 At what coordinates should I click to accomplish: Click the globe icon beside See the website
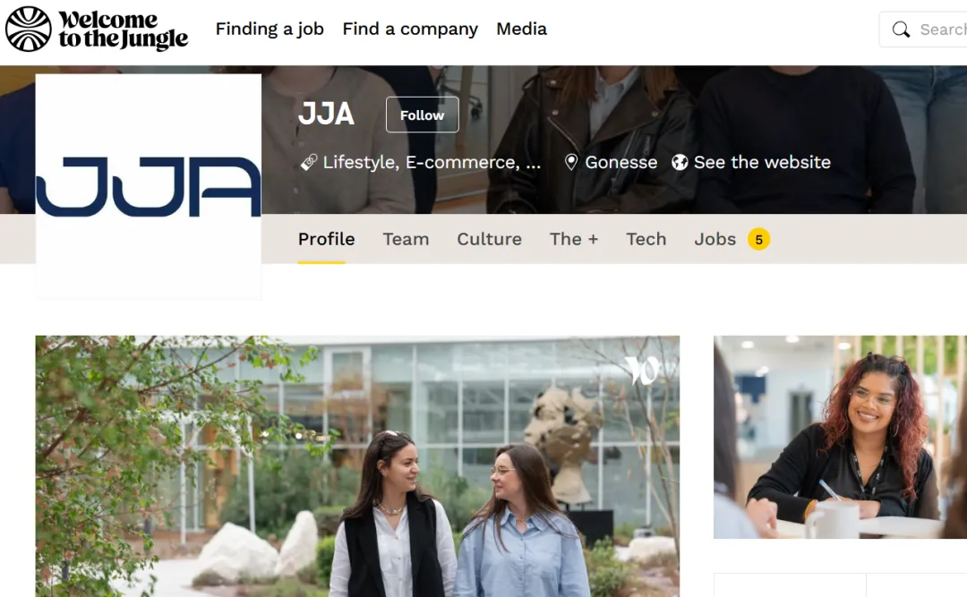[x=680, y=162]
